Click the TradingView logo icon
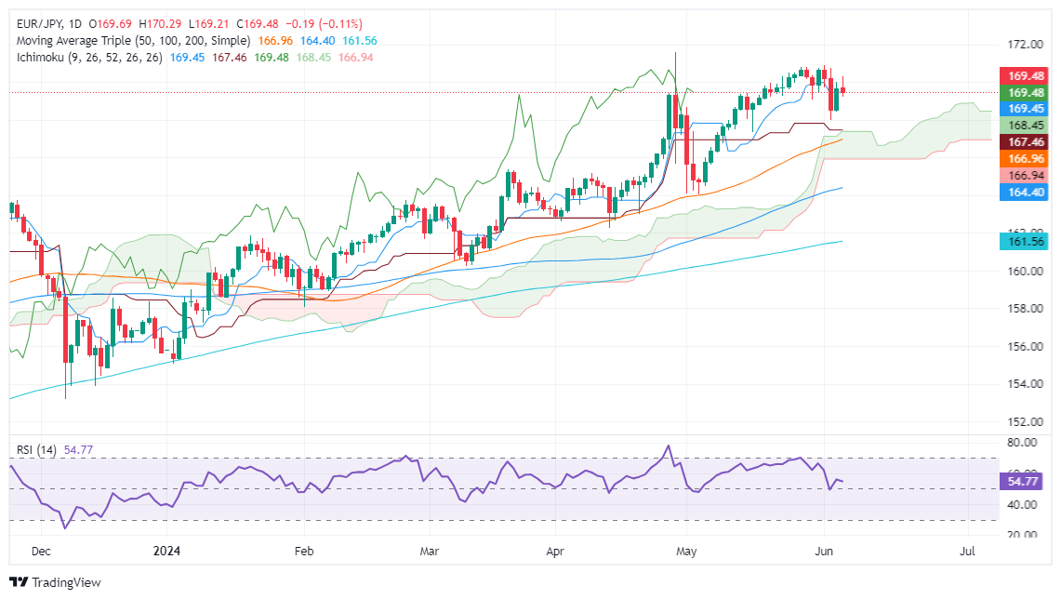 click(x=20, y=582)
